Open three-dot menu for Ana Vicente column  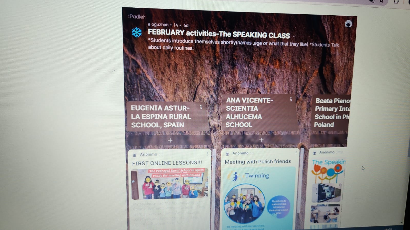[291, 99]
